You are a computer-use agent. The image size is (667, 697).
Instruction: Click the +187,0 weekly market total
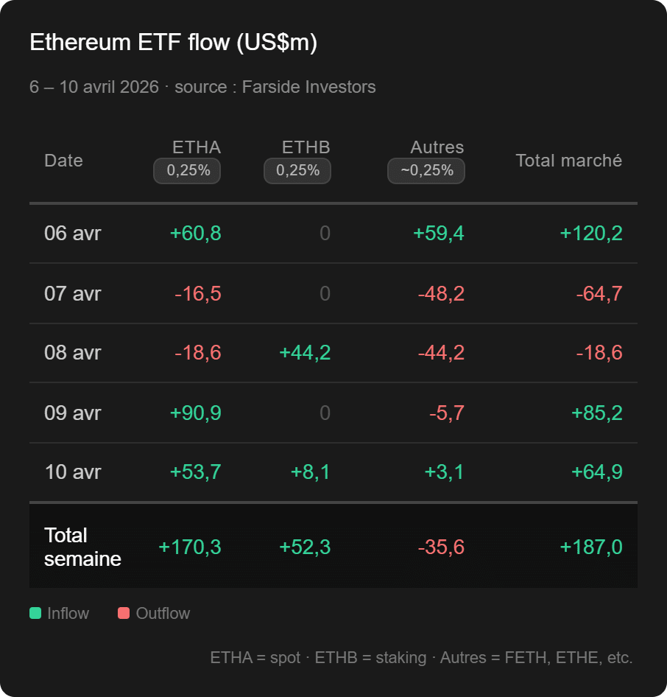click(591, 547)
